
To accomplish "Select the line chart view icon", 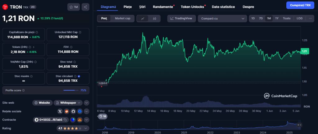I will coord(143,19).
